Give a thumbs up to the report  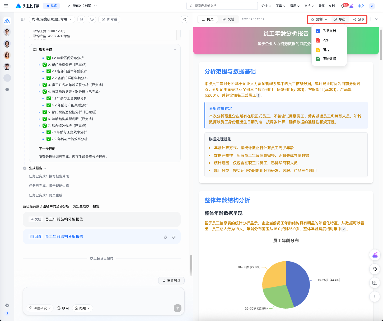(165, 237)
